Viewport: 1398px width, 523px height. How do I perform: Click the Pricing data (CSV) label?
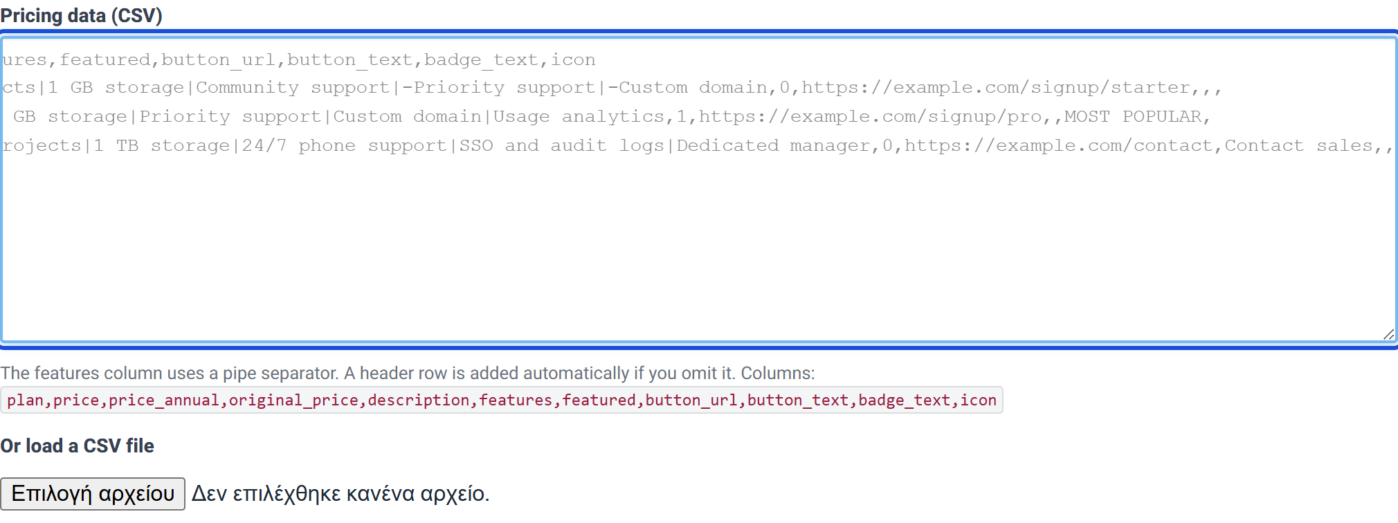[81, 15]
